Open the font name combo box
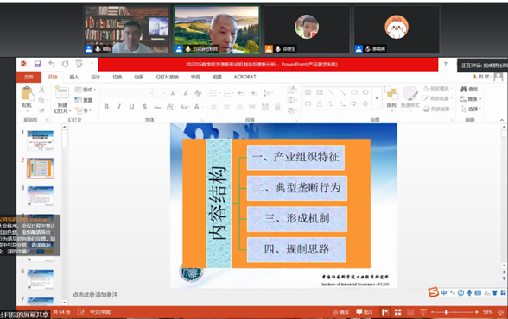 click(x=127, y=93)
